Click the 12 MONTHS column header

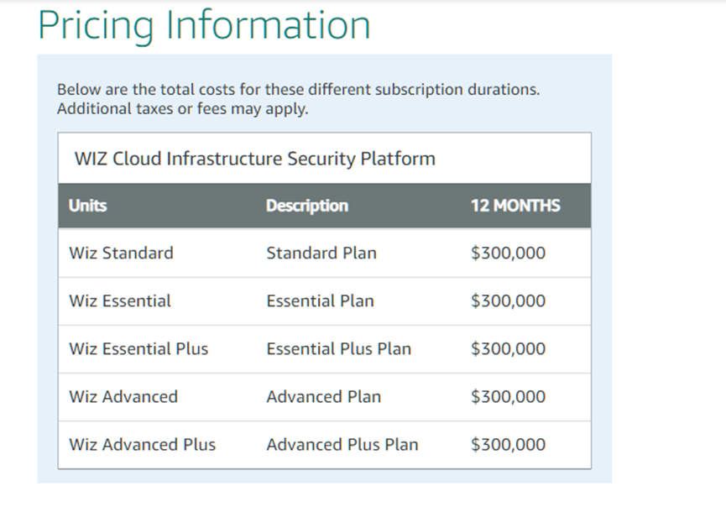point(515,206)
